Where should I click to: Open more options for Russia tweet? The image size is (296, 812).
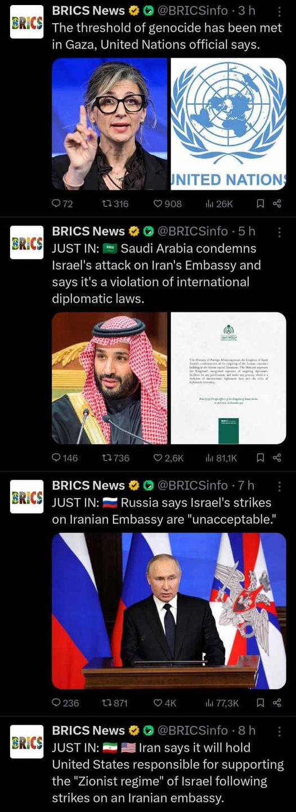280,486
